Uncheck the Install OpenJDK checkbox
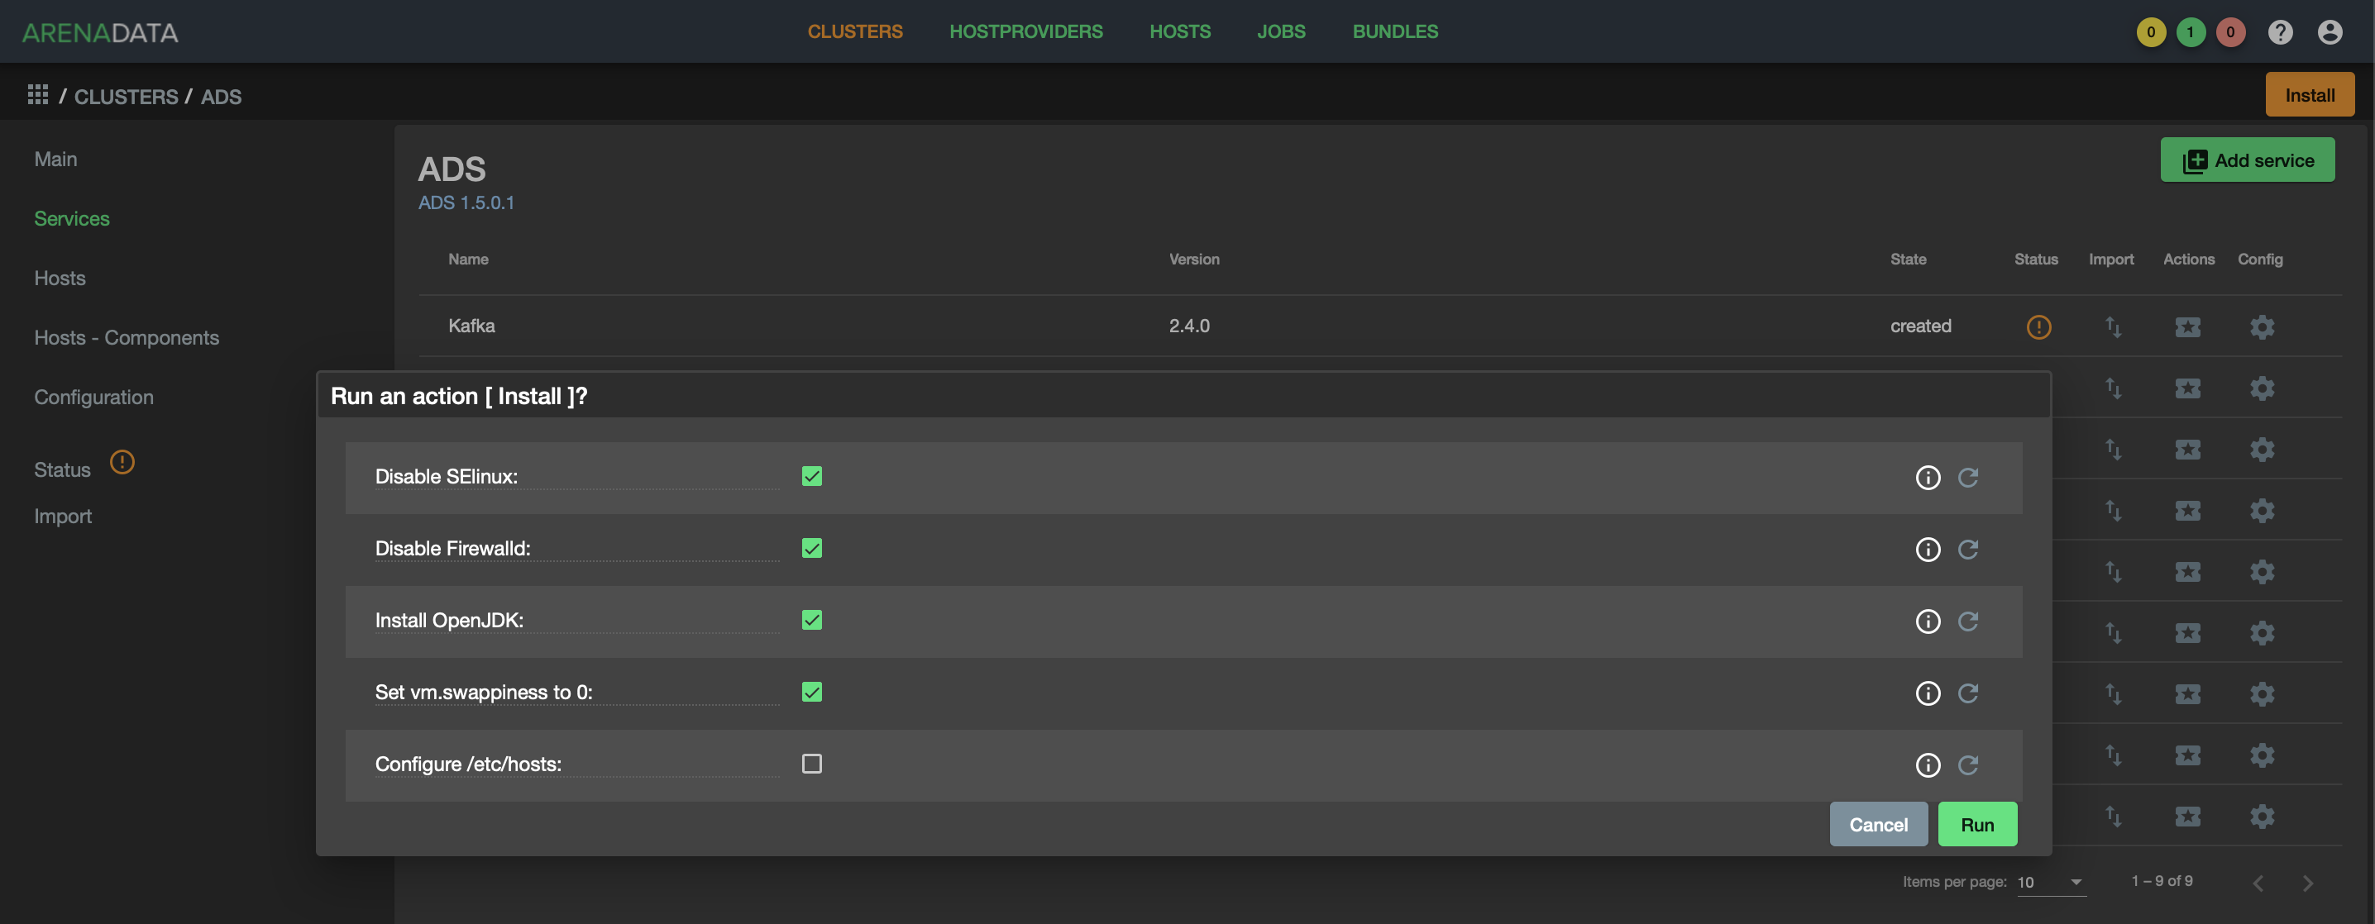Screen dimensions: 2375x924 point(811,620)
